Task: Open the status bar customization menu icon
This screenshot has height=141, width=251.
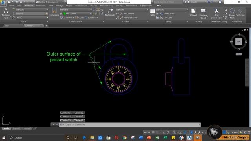Action: tap(249, 132)
